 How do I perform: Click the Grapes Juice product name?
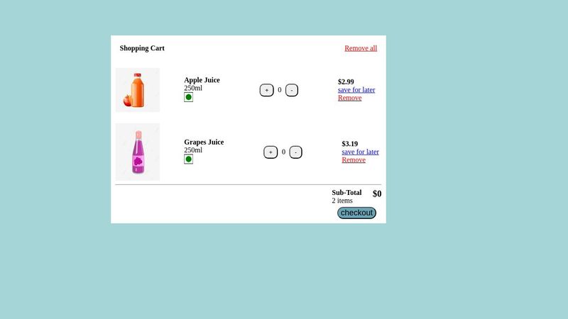coord(204,142)
